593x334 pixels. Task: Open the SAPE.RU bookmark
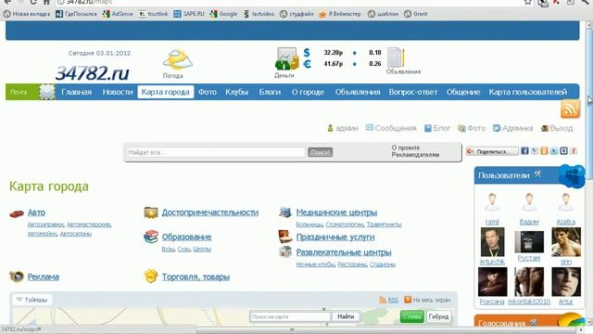pos(189,14)
